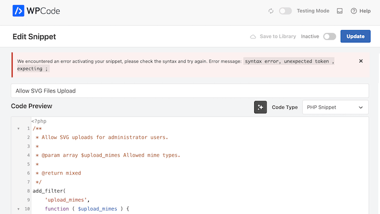Toggle Testing Mode switch
The image size is (380, 214).
285,11
